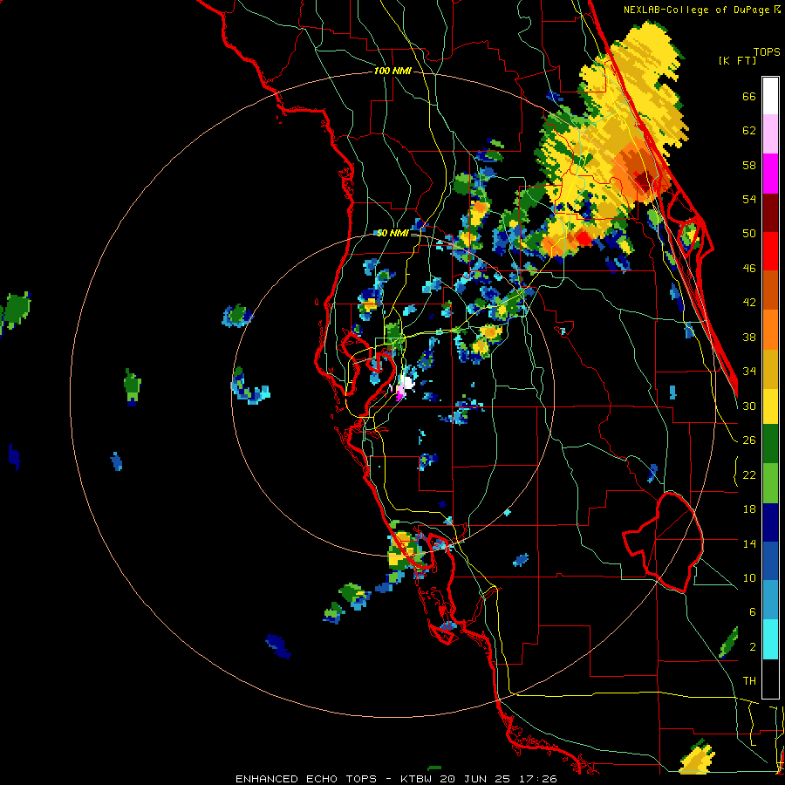The height and width of the screenshot is (785, 785).
Task: Select the black TH swatch at the legend bottom
Action: click(x=770, y=679)
